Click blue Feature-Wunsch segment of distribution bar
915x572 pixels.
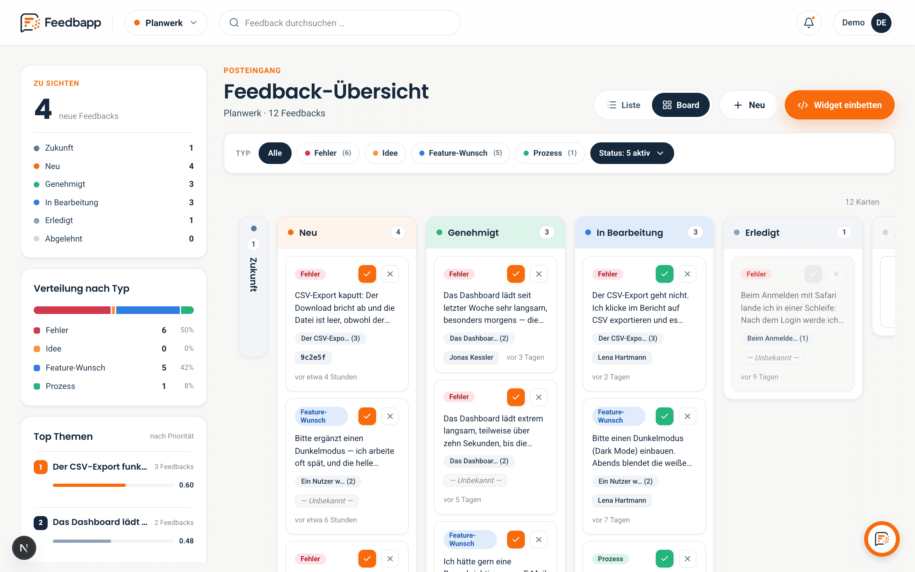point(148,310)
